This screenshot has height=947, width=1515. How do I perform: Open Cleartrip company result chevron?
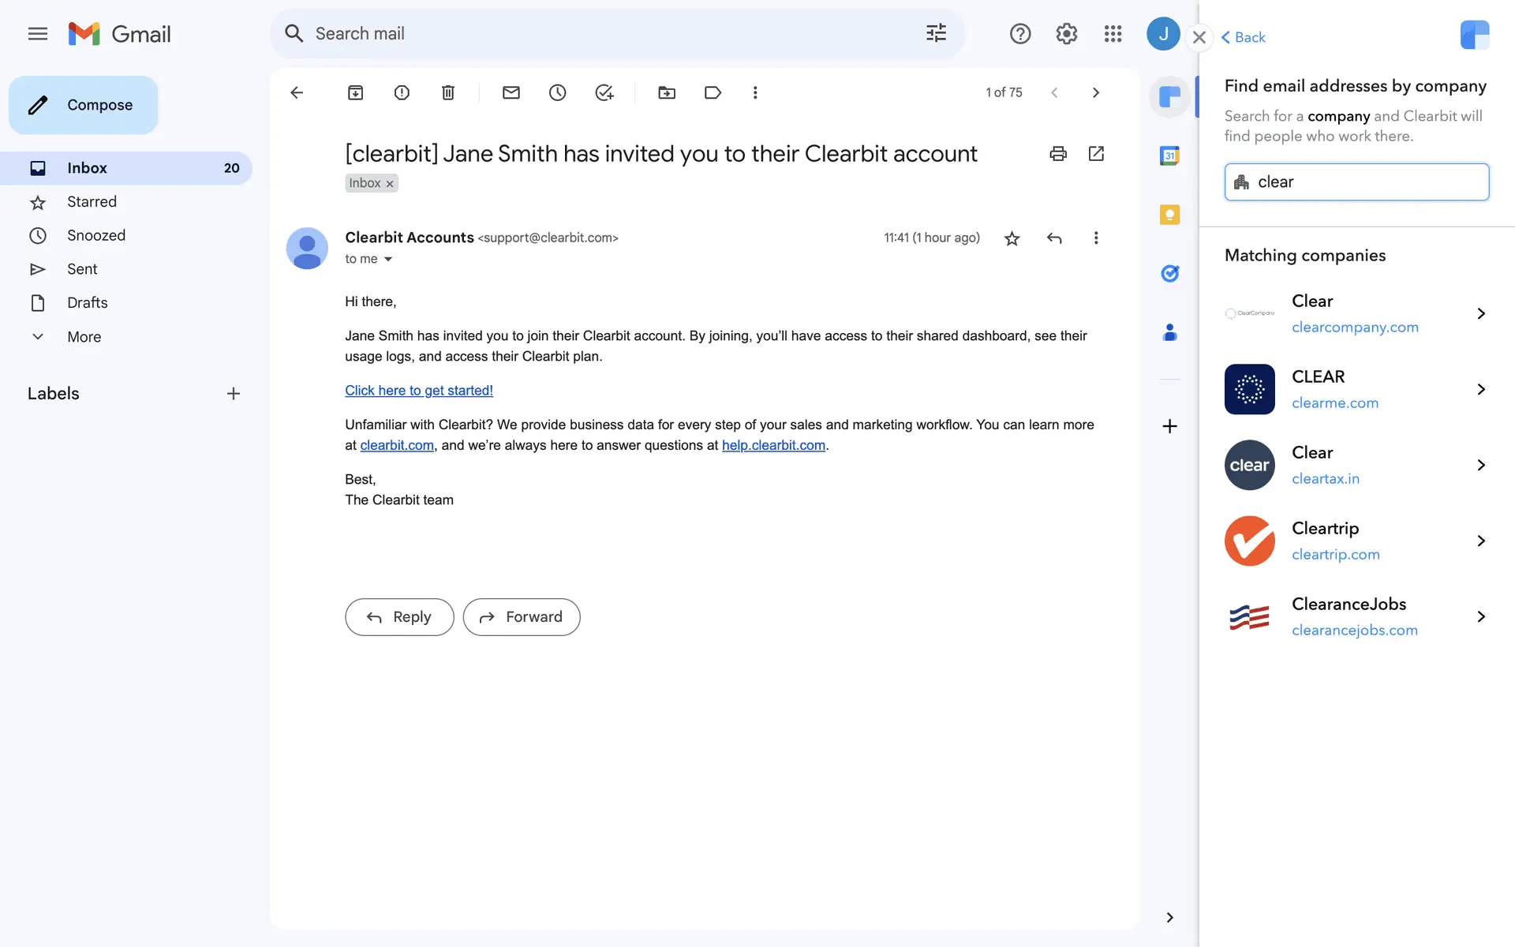tap(1480, 541)
